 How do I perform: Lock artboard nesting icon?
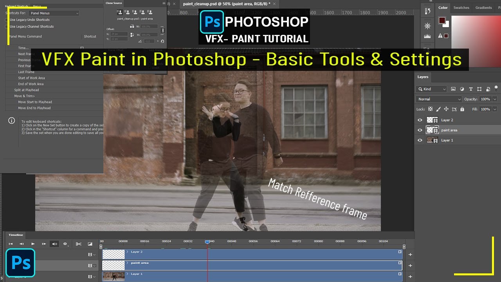[454, 109]
